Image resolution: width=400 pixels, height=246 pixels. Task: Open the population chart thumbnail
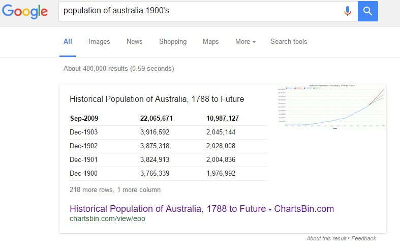pos(331,107)
